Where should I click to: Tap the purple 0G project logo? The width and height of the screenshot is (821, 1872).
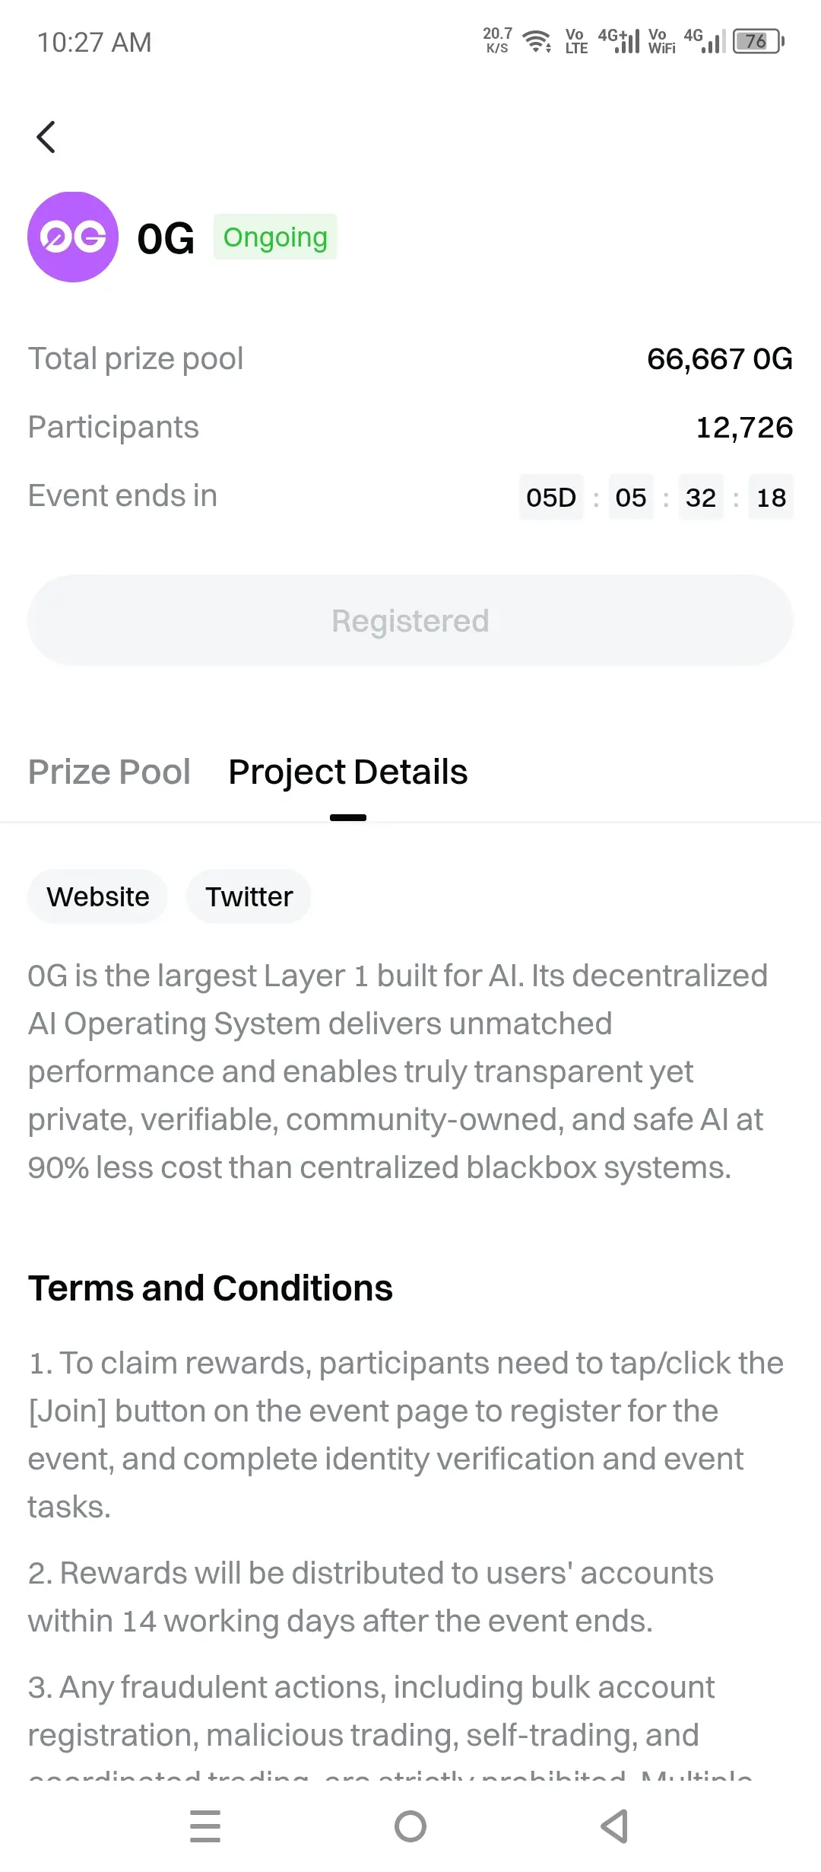[73, 237]
